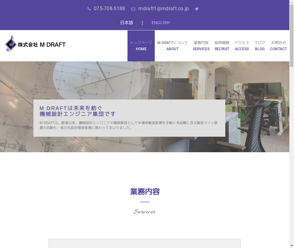Screen dimensions: 294x248
Task: Open the ACCESS page
Action: (242, 46)
